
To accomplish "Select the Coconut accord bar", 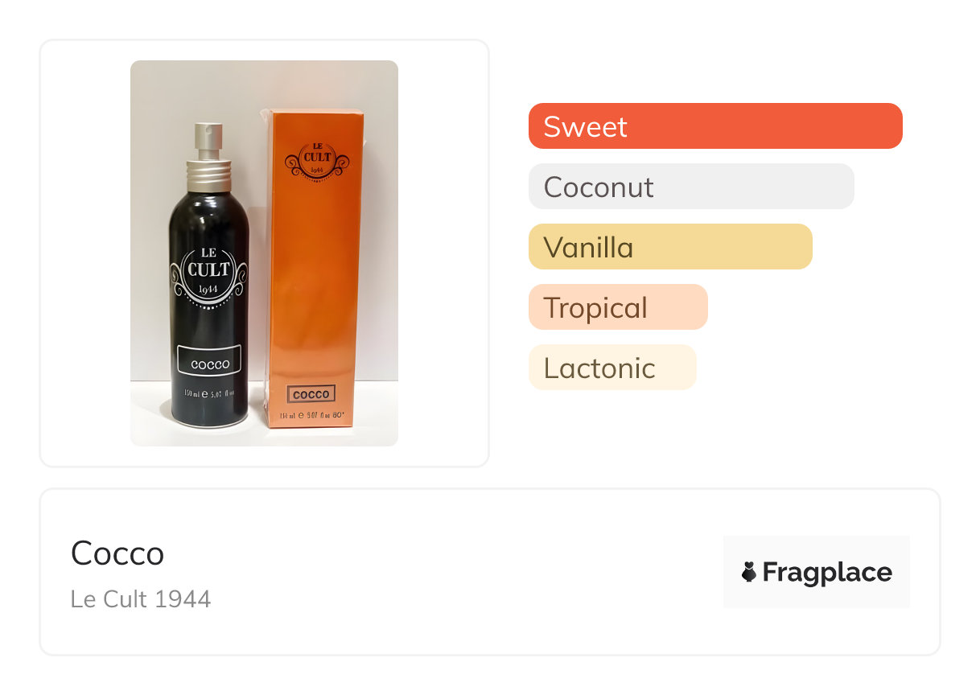I will click(x=690, y=187).
